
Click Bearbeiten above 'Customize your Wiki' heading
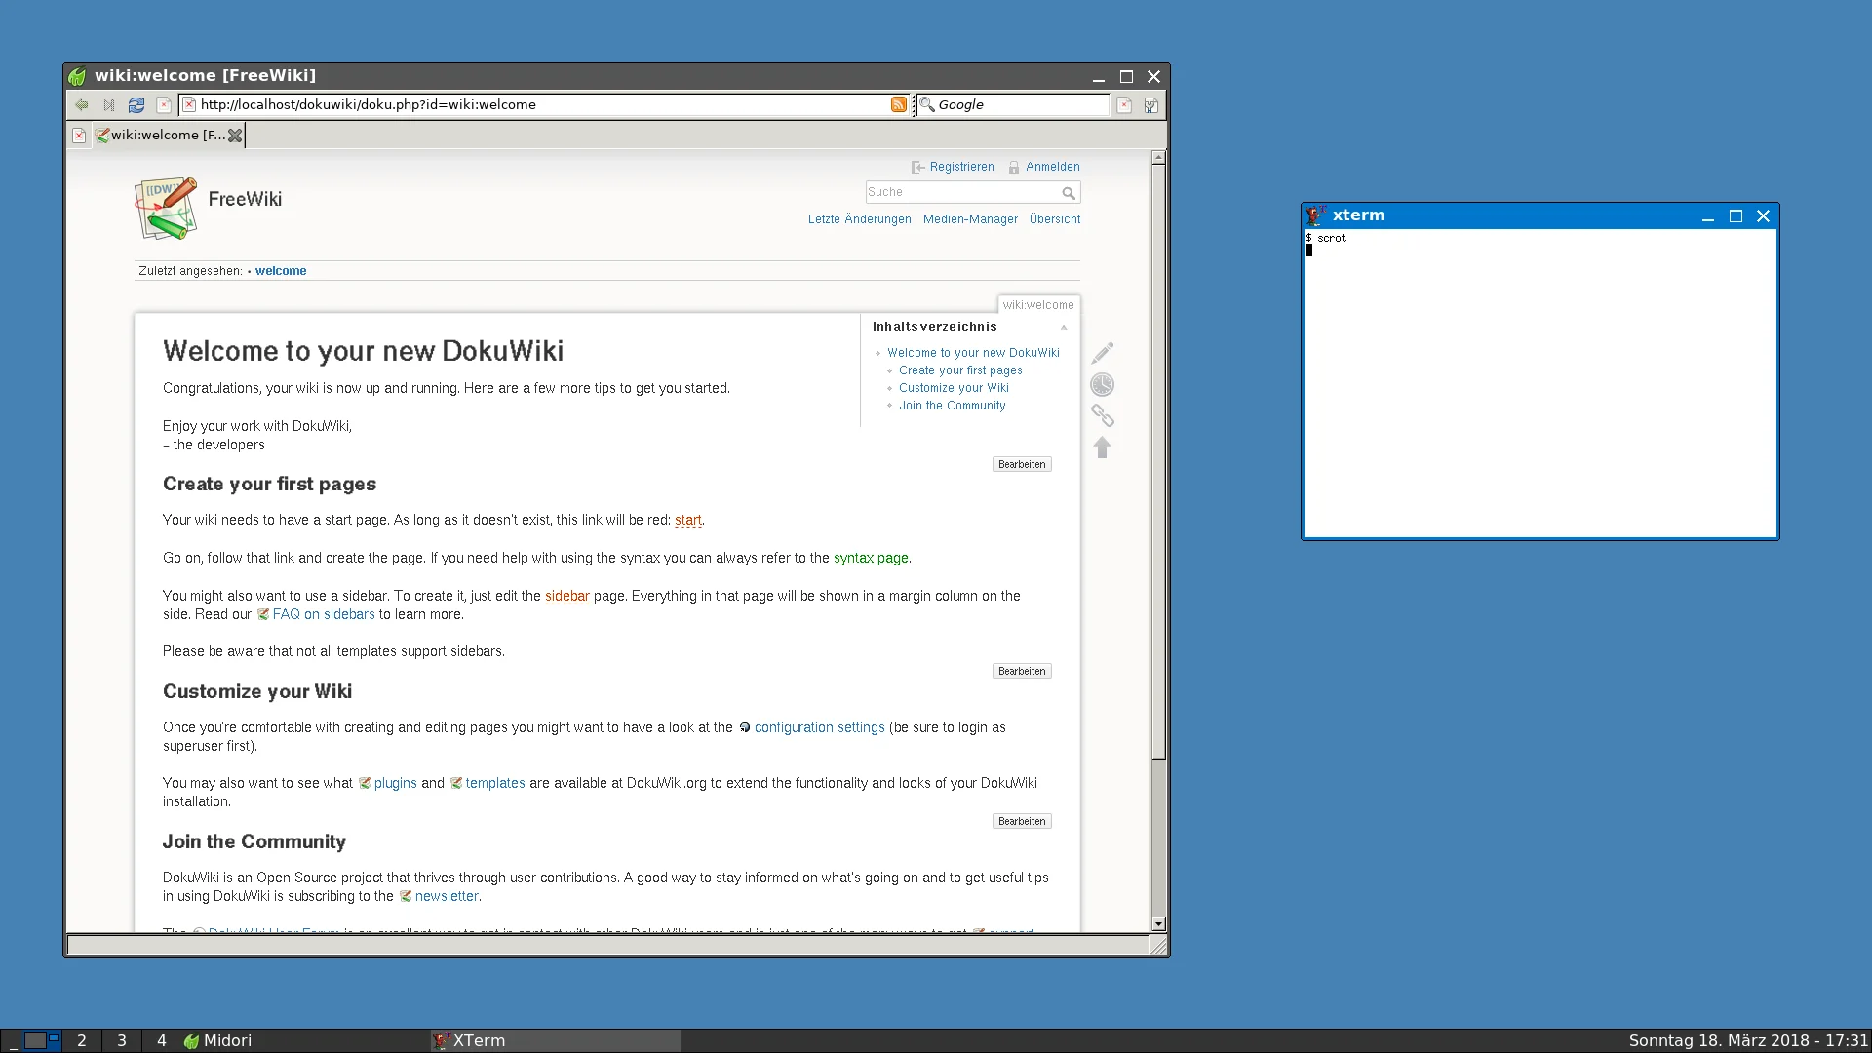(1022, 671)
